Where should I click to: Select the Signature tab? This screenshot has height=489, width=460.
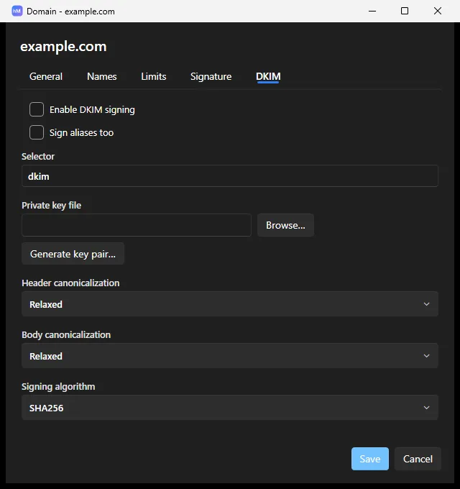click(211, 76)
